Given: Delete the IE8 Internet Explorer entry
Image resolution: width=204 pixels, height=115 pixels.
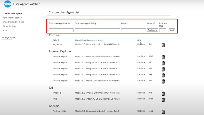Looking at the screenshot, I should (163, 75).
